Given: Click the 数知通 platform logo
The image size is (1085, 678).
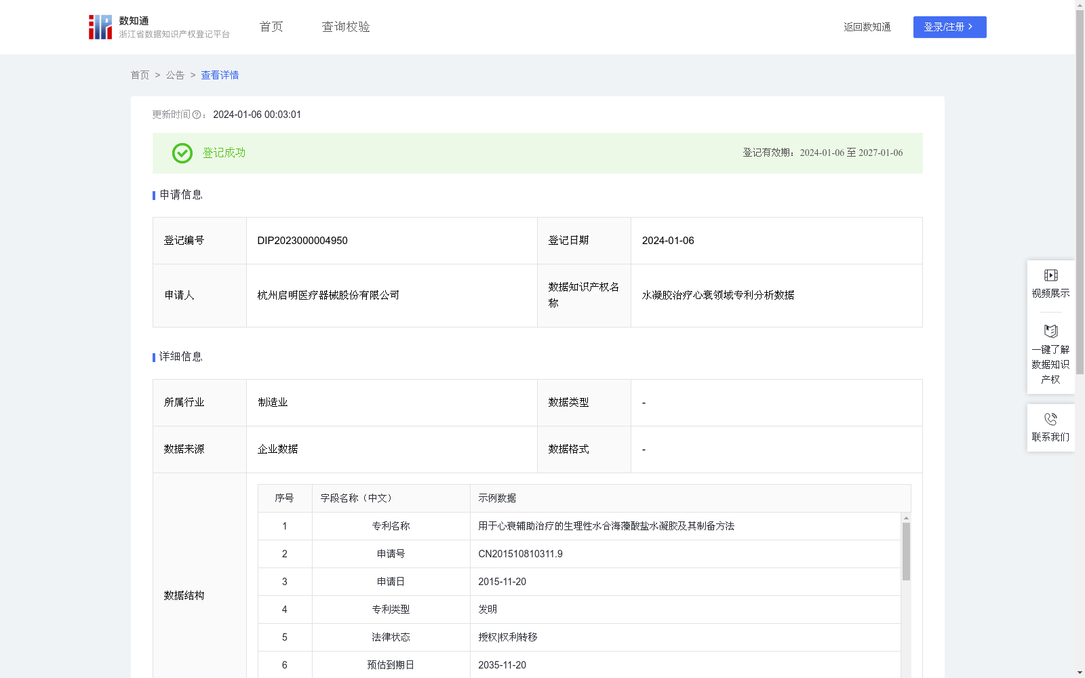Looking at the screenshot, I should coord(159,27).
